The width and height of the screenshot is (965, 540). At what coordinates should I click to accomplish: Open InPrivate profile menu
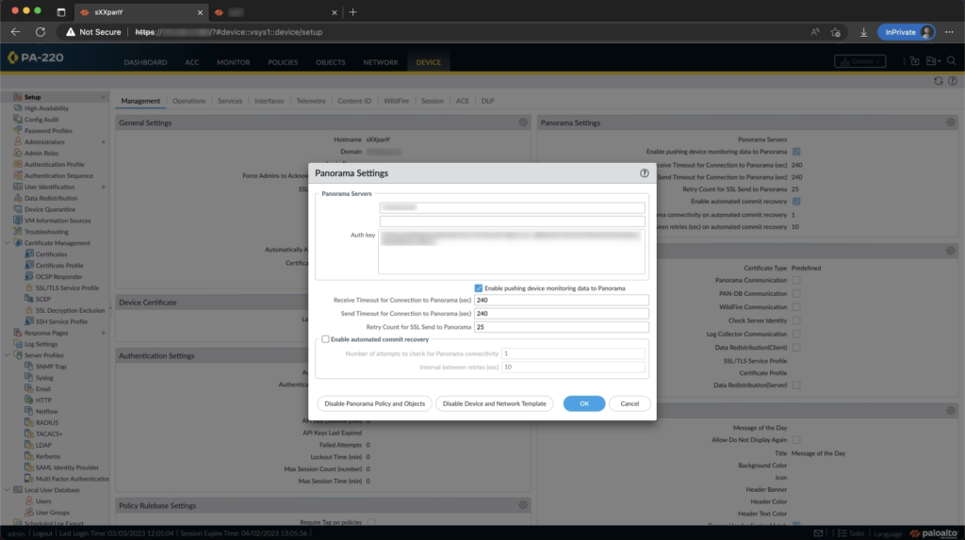(907, 32)
